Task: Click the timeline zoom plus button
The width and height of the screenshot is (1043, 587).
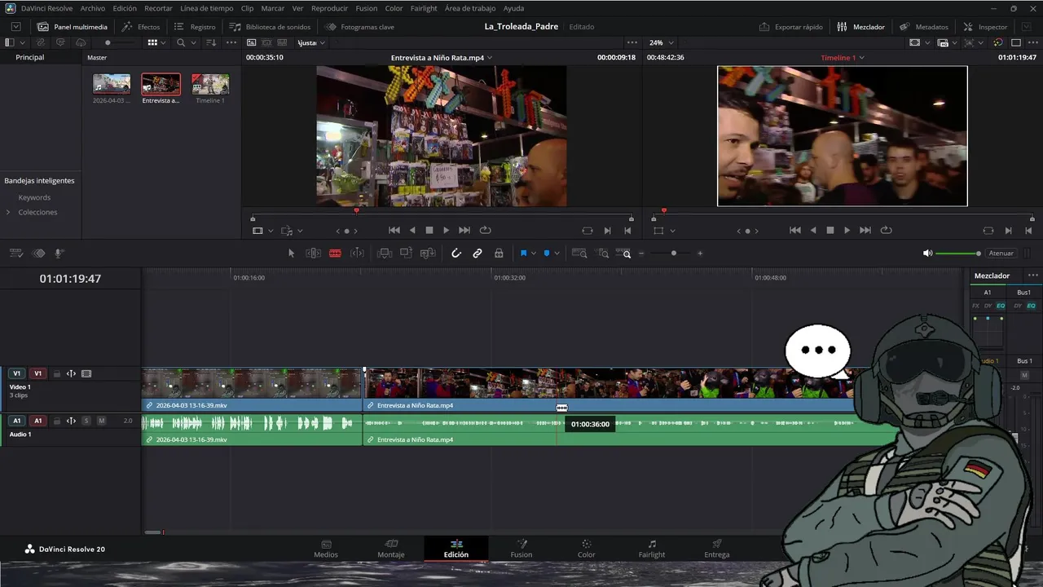Action: 700,254
